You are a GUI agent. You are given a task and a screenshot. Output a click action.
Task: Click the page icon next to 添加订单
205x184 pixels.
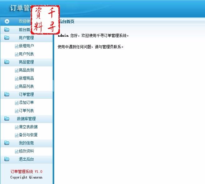coord(17,103)
